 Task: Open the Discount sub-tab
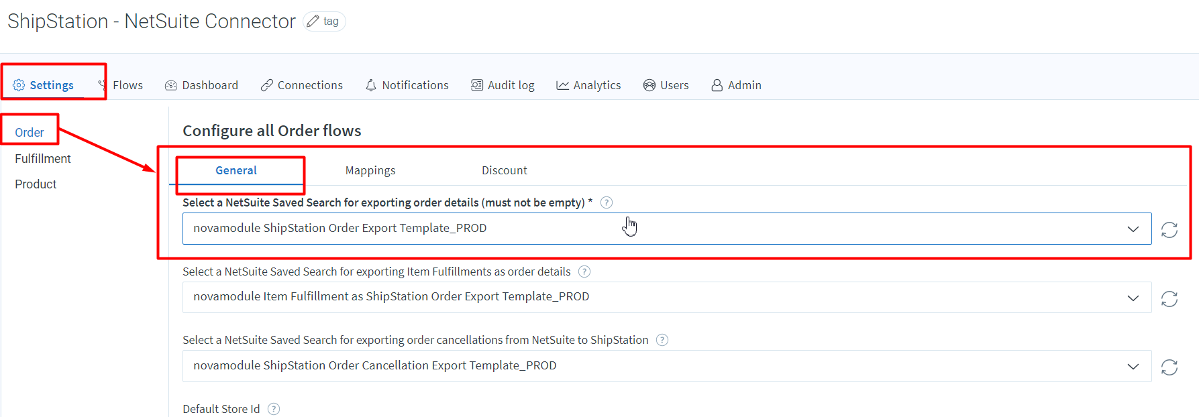tap(505, 170)
